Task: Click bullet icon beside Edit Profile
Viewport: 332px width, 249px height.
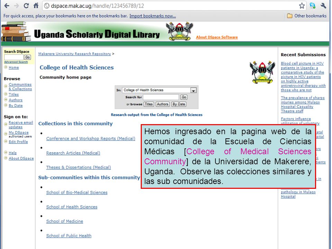Action: pyautogui.click(x=6, y=141)
